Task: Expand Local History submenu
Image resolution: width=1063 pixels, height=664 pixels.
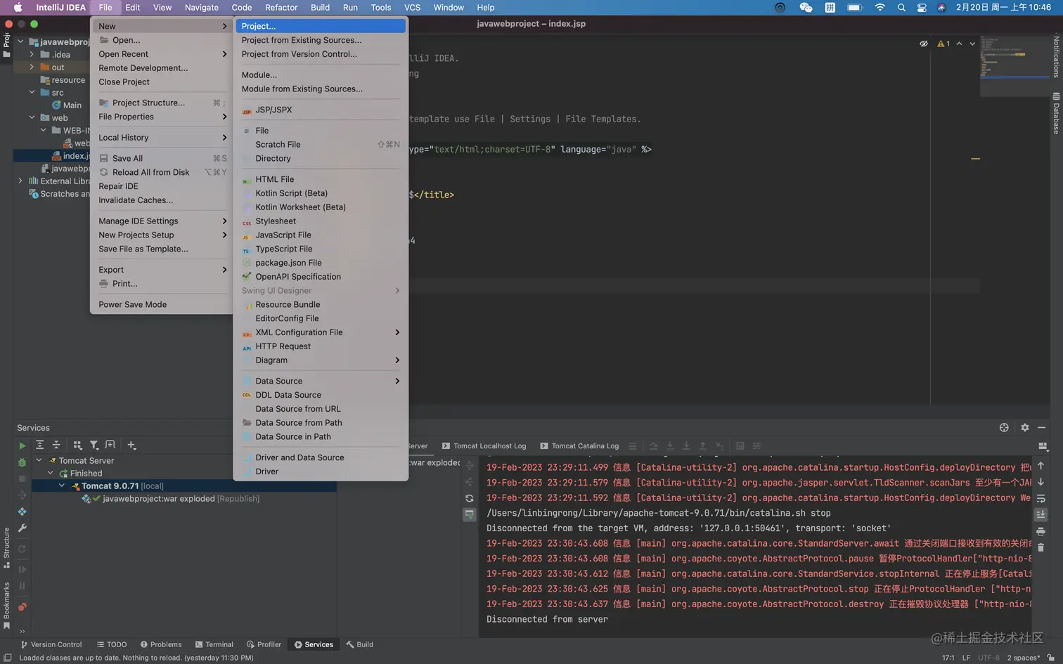Action: click(x=225, y=138)
